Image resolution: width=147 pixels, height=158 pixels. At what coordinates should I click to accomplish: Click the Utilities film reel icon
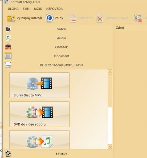pyautogui.click(x=8, y=154)
